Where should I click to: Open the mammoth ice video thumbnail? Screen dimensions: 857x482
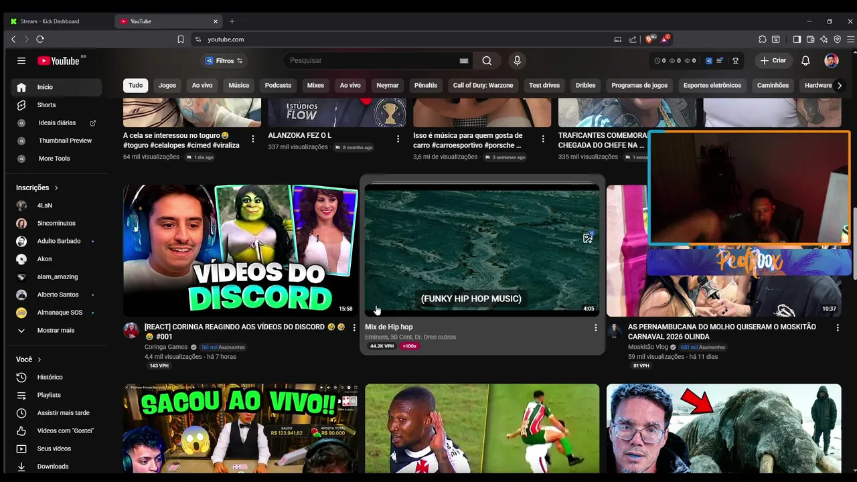pos(724,428)
